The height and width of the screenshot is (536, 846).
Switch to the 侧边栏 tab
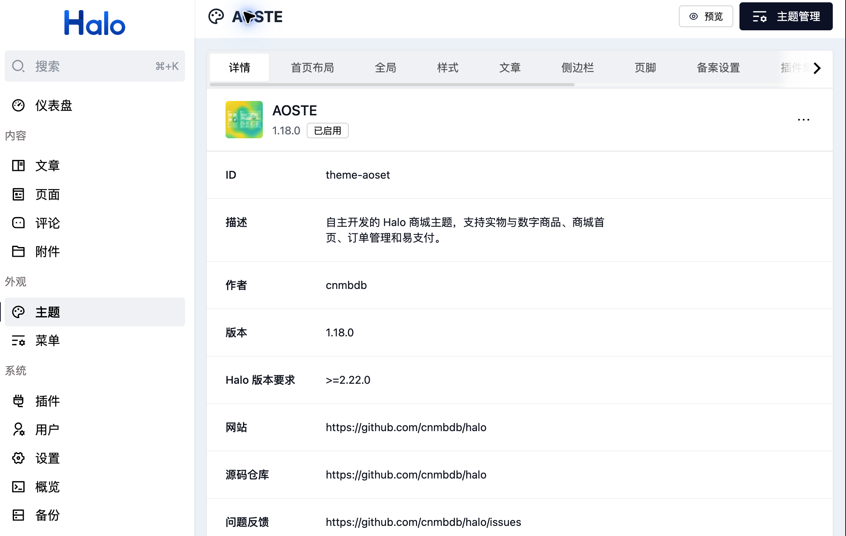[578, 68]
